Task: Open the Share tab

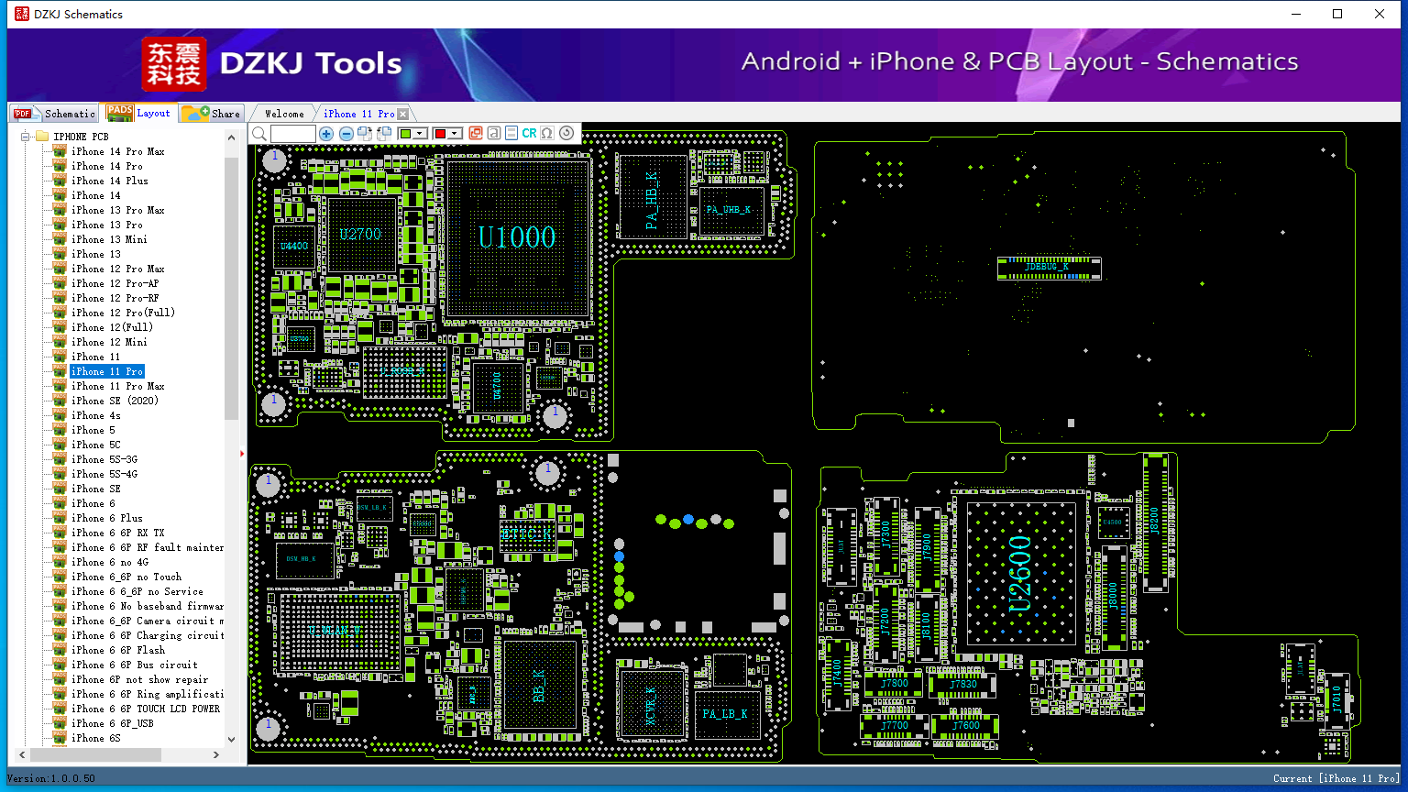Action: [211, 114]
